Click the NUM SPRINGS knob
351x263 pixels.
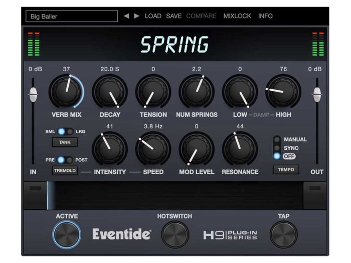197,92
